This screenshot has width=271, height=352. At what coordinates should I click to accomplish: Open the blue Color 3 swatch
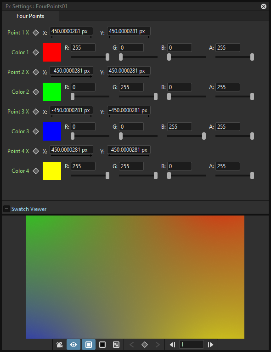(52, 131)
